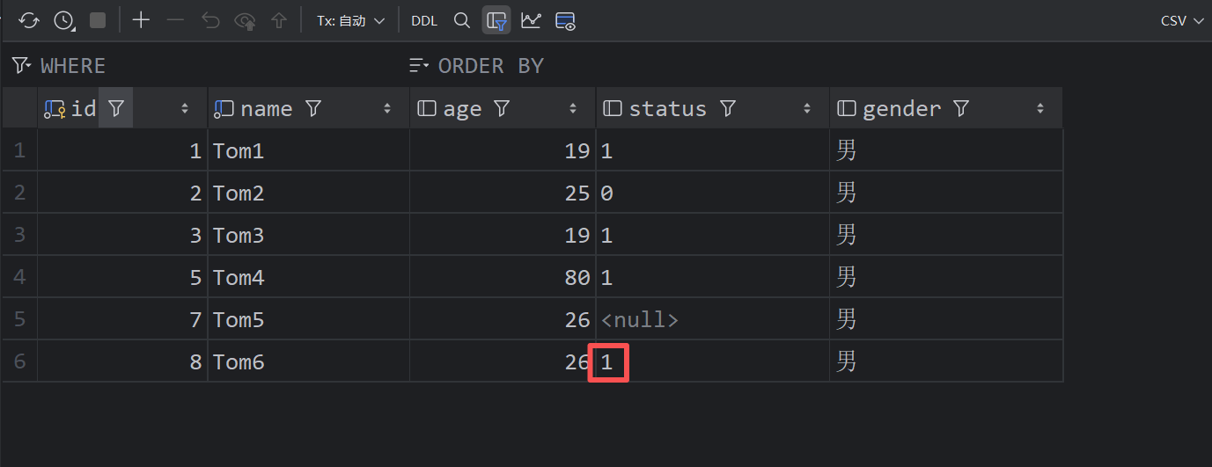
Task: Select row number 2 in the gutter
Action: 19,193
